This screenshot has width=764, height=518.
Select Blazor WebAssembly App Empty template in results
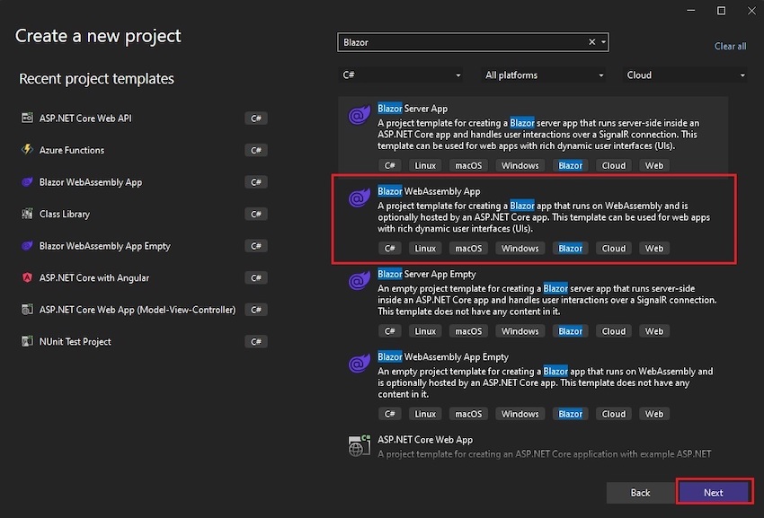click(x=533, y=385)
